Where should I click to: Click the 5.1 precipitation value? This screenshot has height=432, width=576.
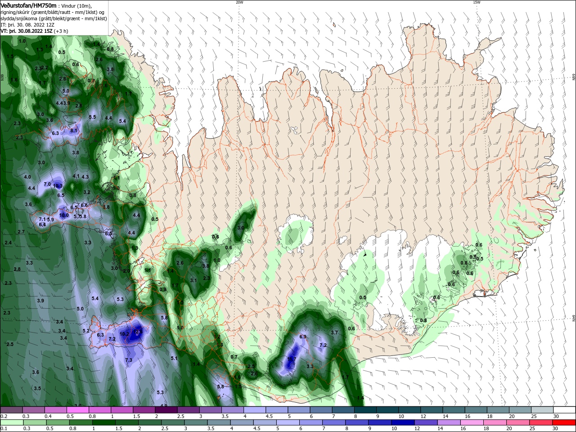[x=174, y=358]
